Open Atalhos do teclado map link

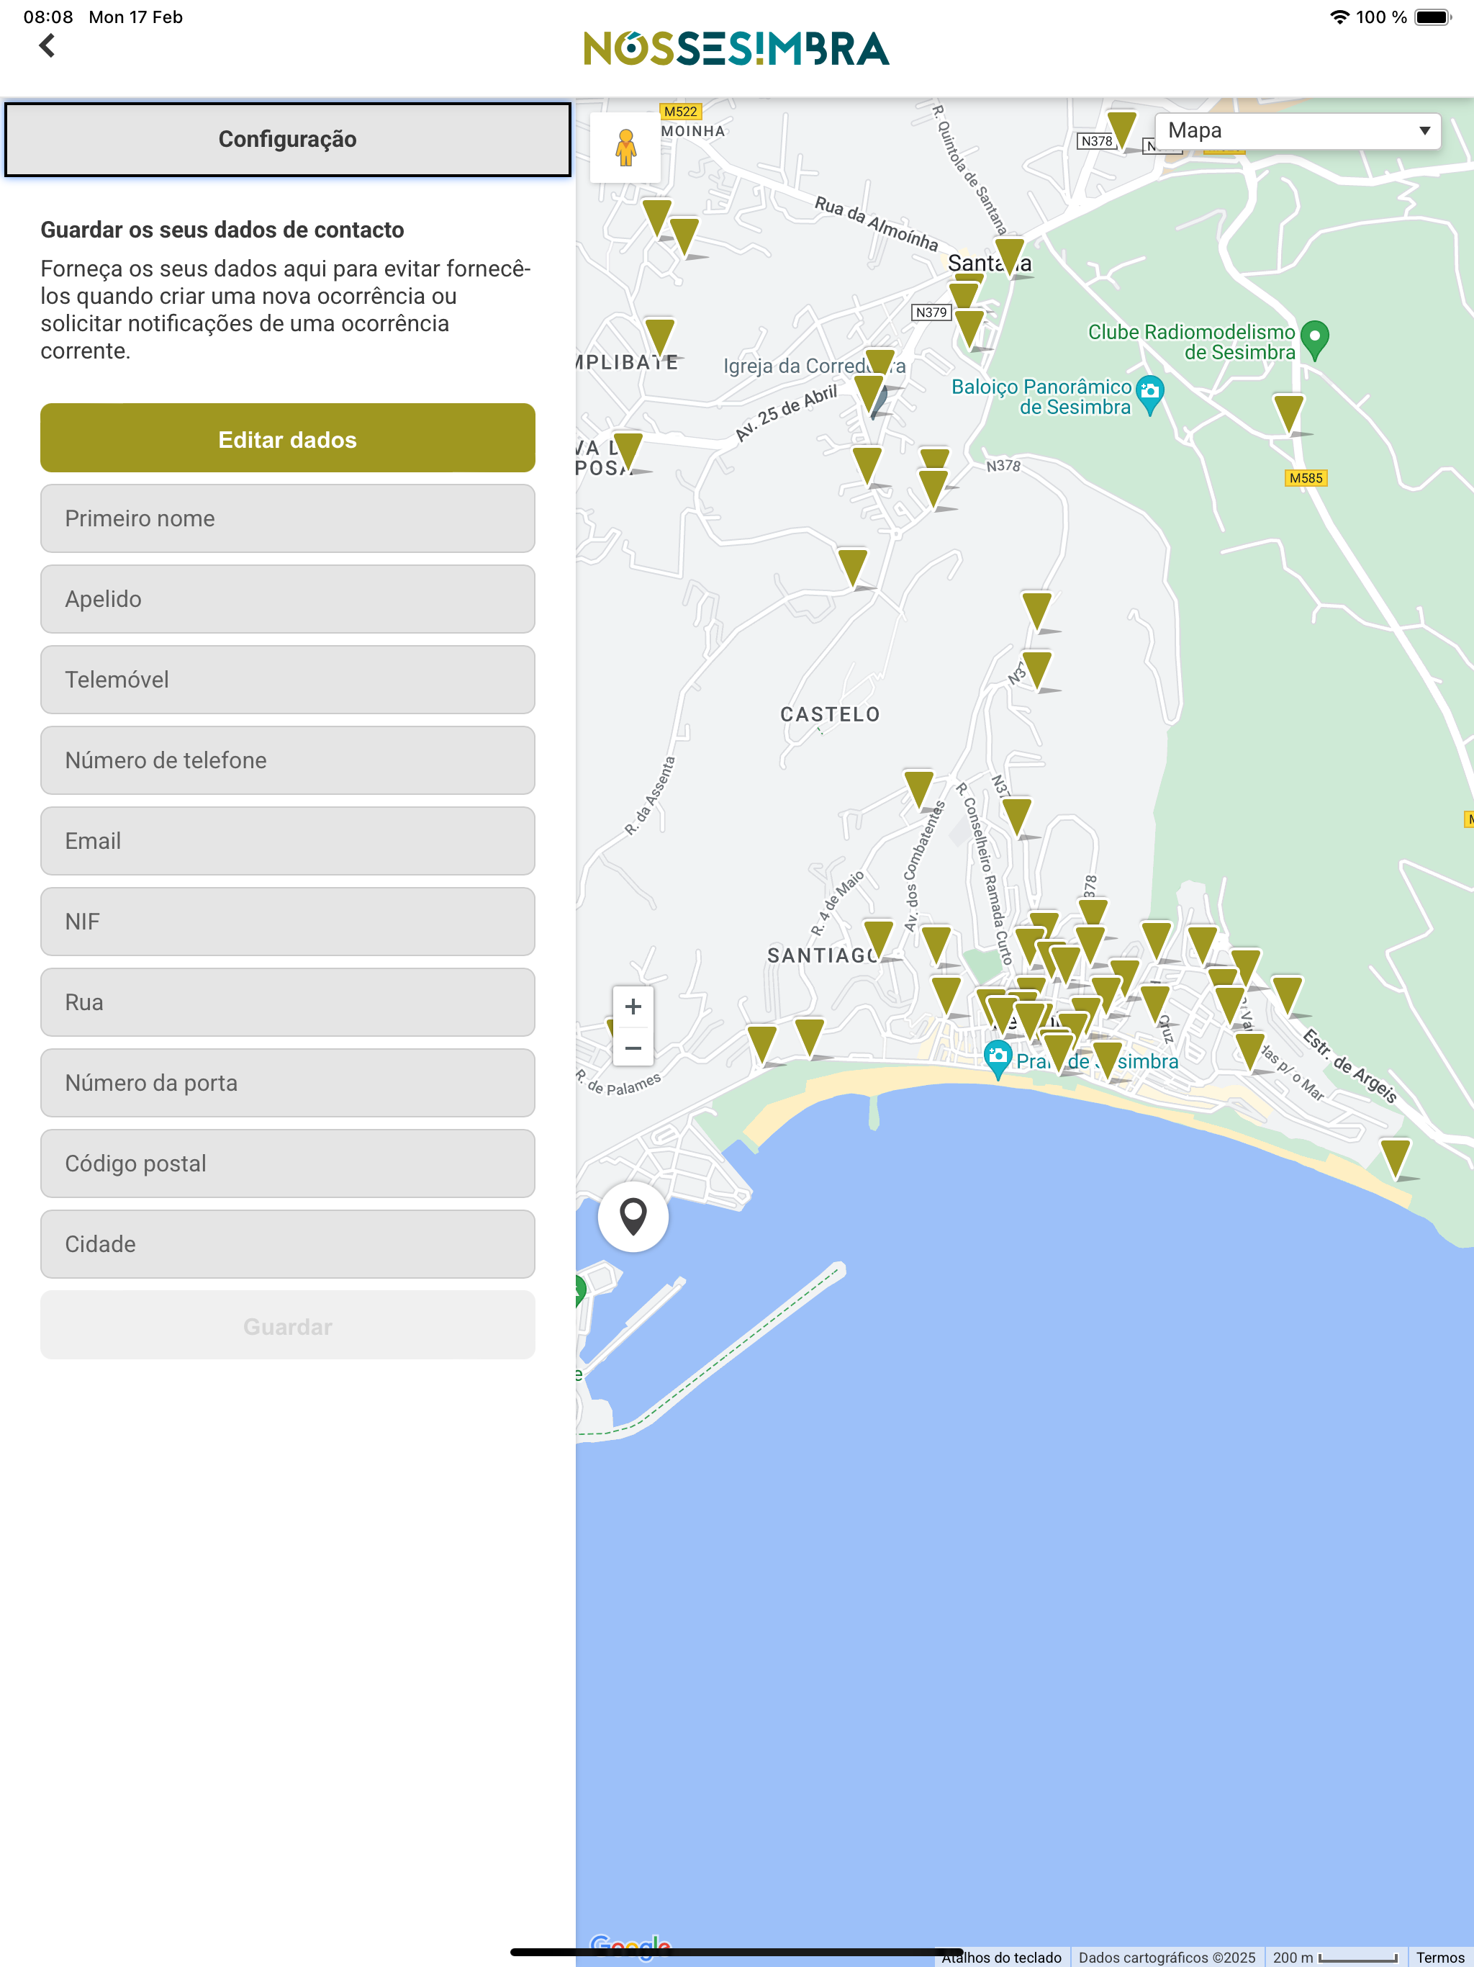pos(1001,1957)
